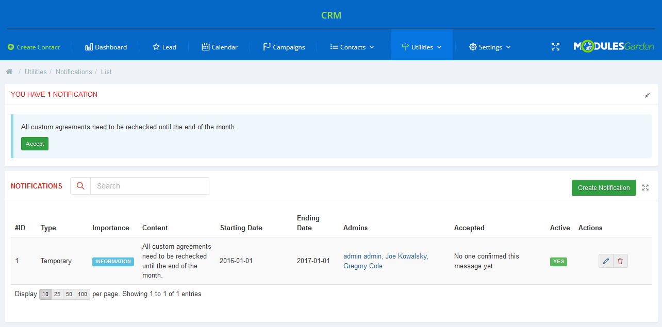Viewport: 662px width, 327px height.
Task: Click the ModulesGarden logo
Action: coord(614,46)
